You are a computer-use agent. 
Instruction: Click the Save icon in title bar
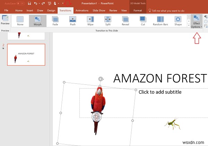29,3
